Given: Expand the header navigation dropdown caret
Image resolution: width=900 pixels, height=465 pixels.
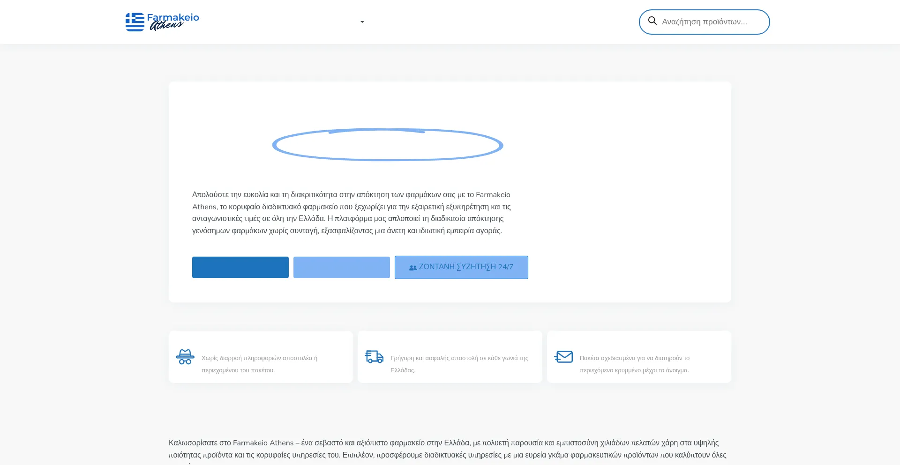Looking at the screenshot, I should 362,22.
